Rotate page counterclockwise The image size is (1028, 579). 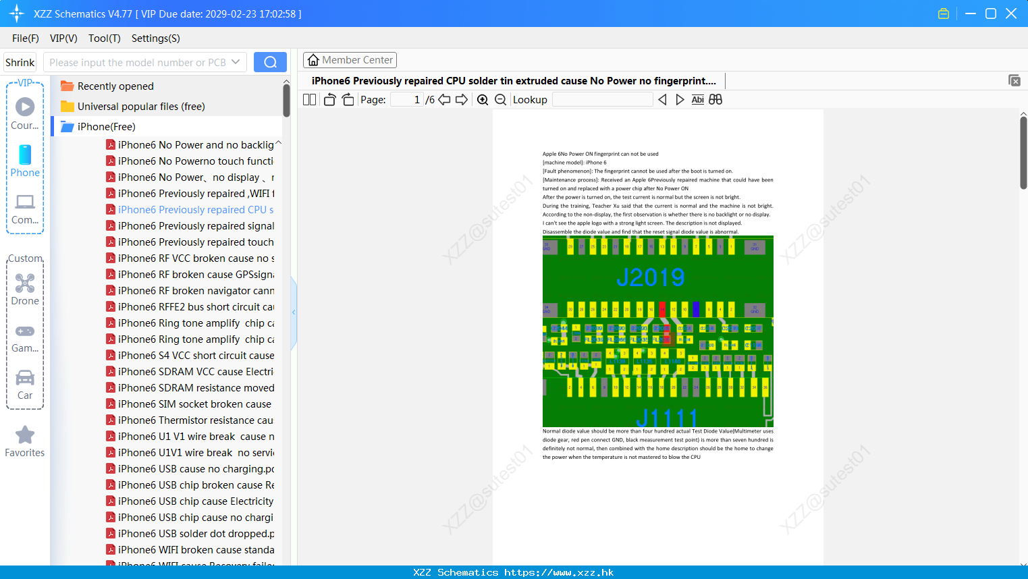coord(329,99)
